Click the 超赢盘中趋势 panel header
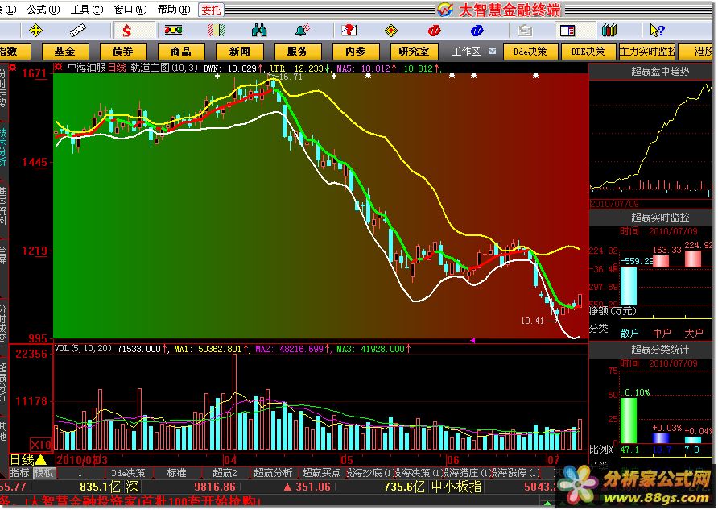718x510 pixels. click(x=660, y=71)
